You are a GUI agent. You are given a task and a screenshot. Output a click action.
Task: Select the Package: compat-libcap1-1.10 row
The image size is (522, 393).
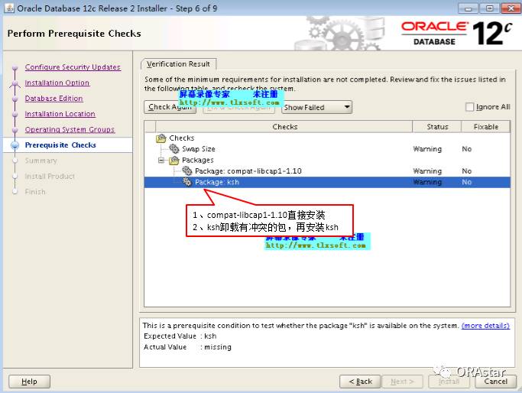click(327, 171)
